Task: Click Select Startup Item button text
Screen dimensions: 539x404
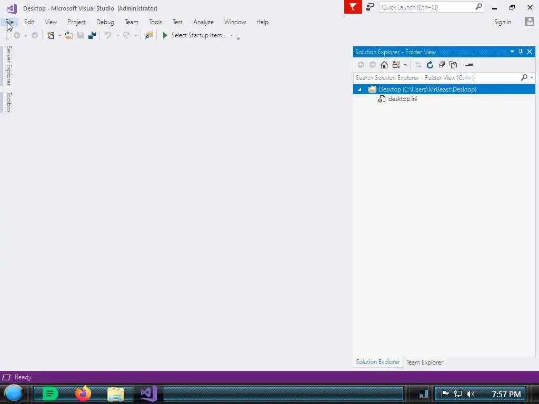Action: [x=199, y=35]
